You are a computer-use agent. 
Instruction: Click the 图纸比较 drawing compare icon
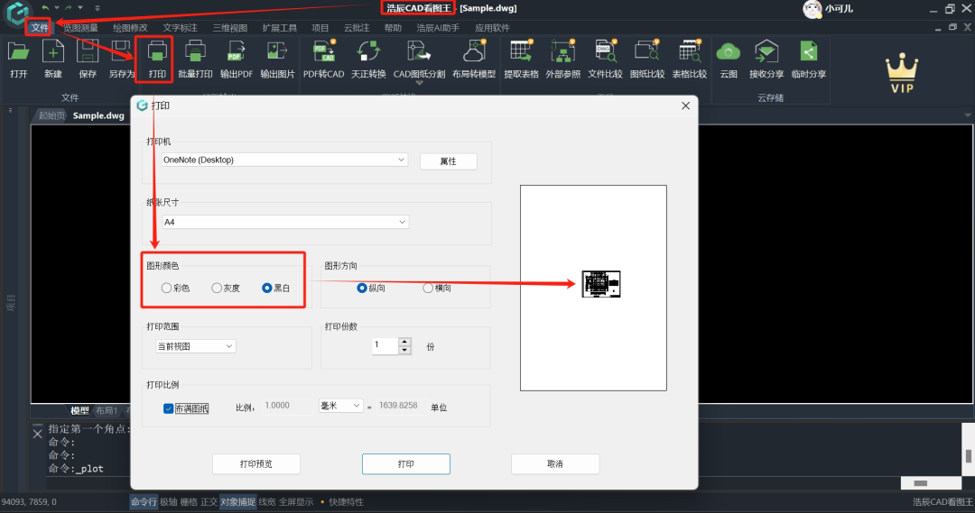[647, 51]
